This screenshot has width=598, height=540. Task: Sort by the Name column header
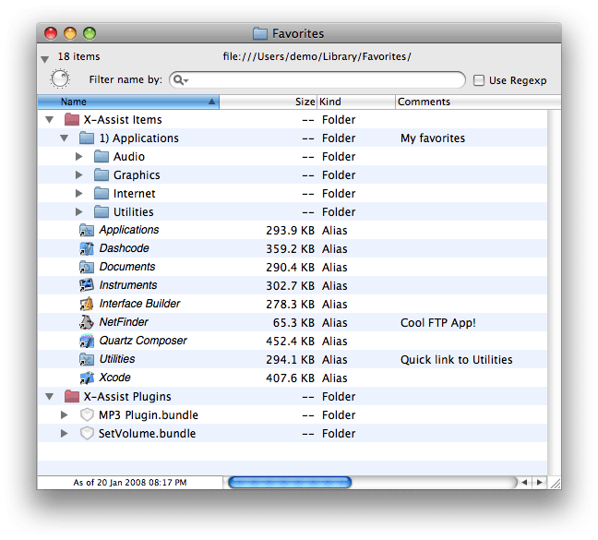coord(127,102)
